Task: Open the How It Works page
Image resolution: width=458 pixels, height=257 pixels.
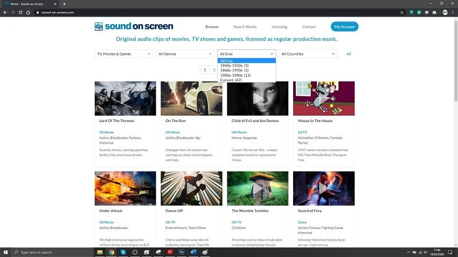Action: click(x=245, y=26)
